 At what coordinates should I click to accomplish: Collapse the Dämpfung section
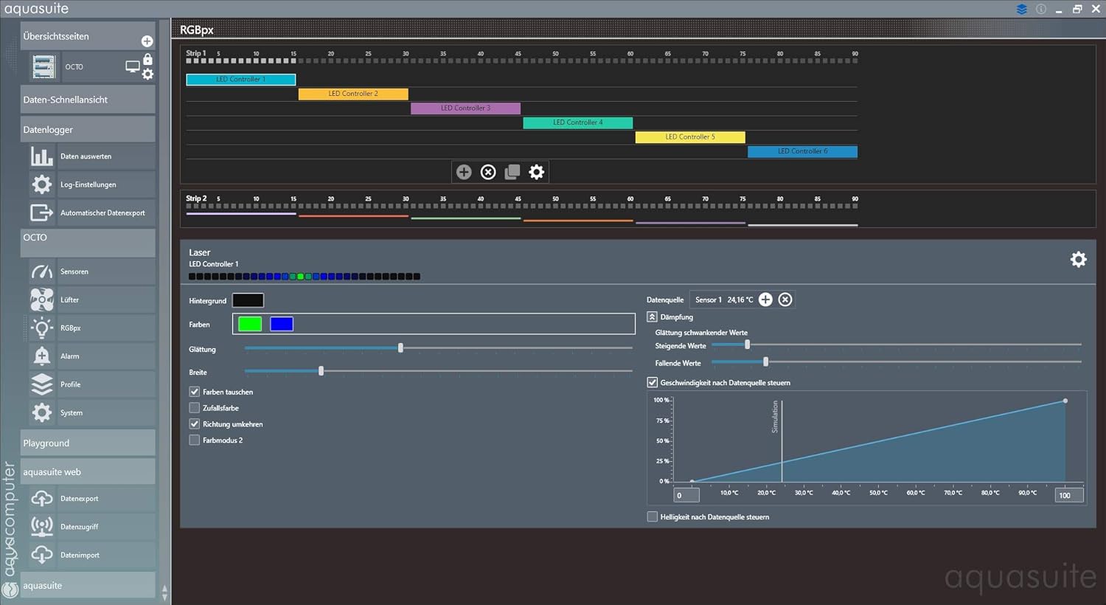pos(652,317)
